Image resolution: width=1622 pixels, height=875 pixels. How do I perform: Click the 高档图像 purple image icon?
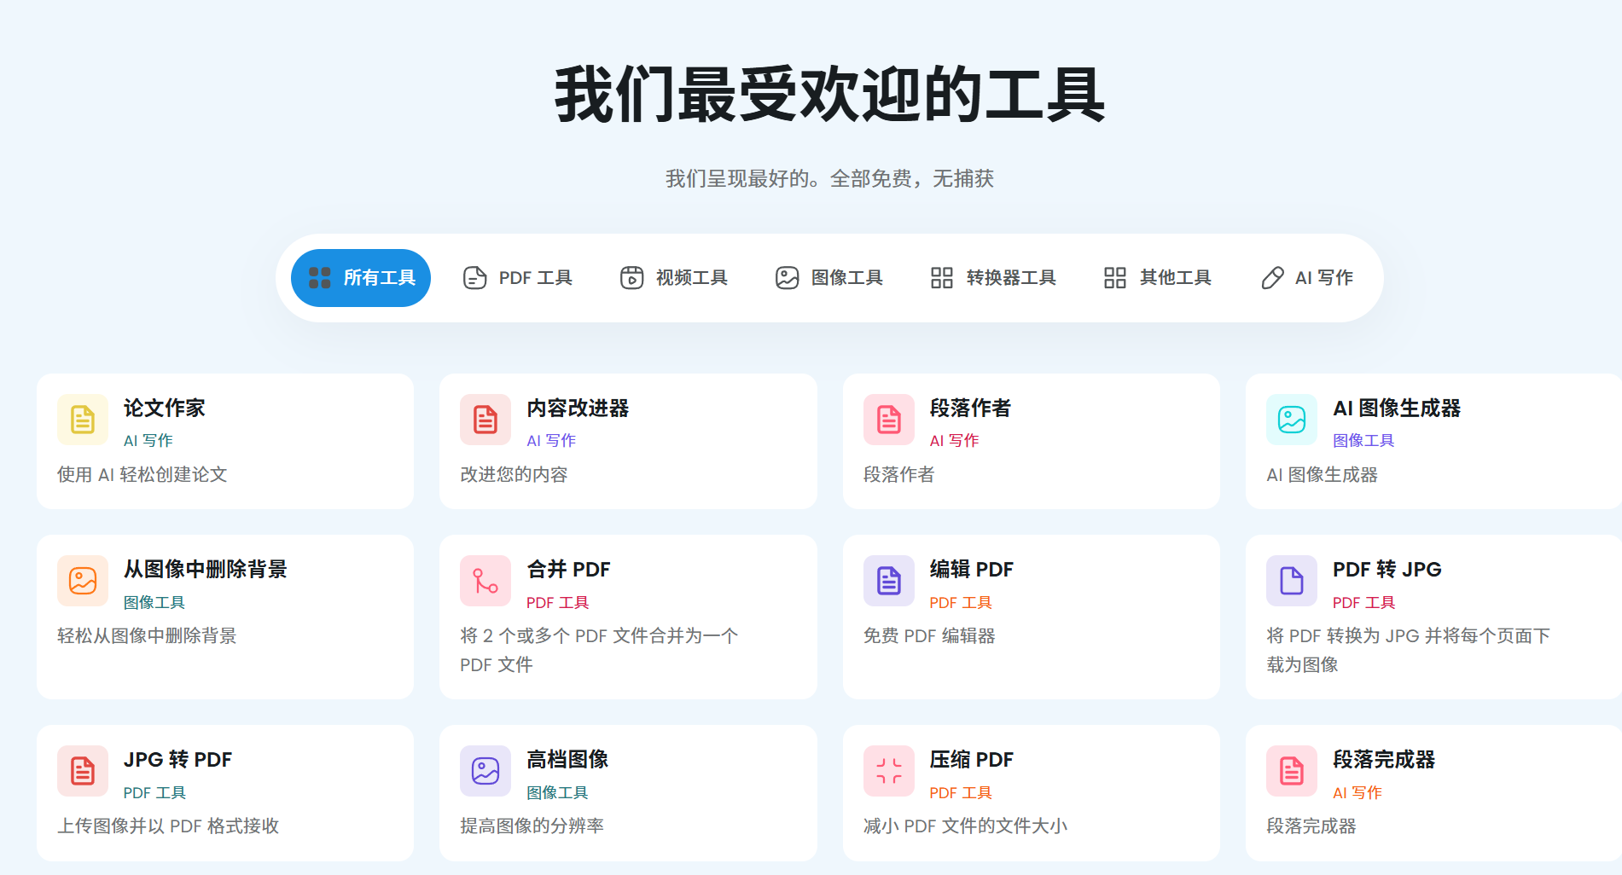pyautogui.click(x=485, y=771)
